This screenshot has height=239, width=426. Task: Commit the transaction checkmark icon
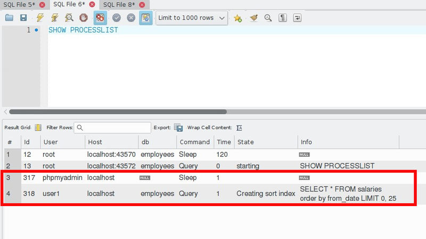pos(117,18)
